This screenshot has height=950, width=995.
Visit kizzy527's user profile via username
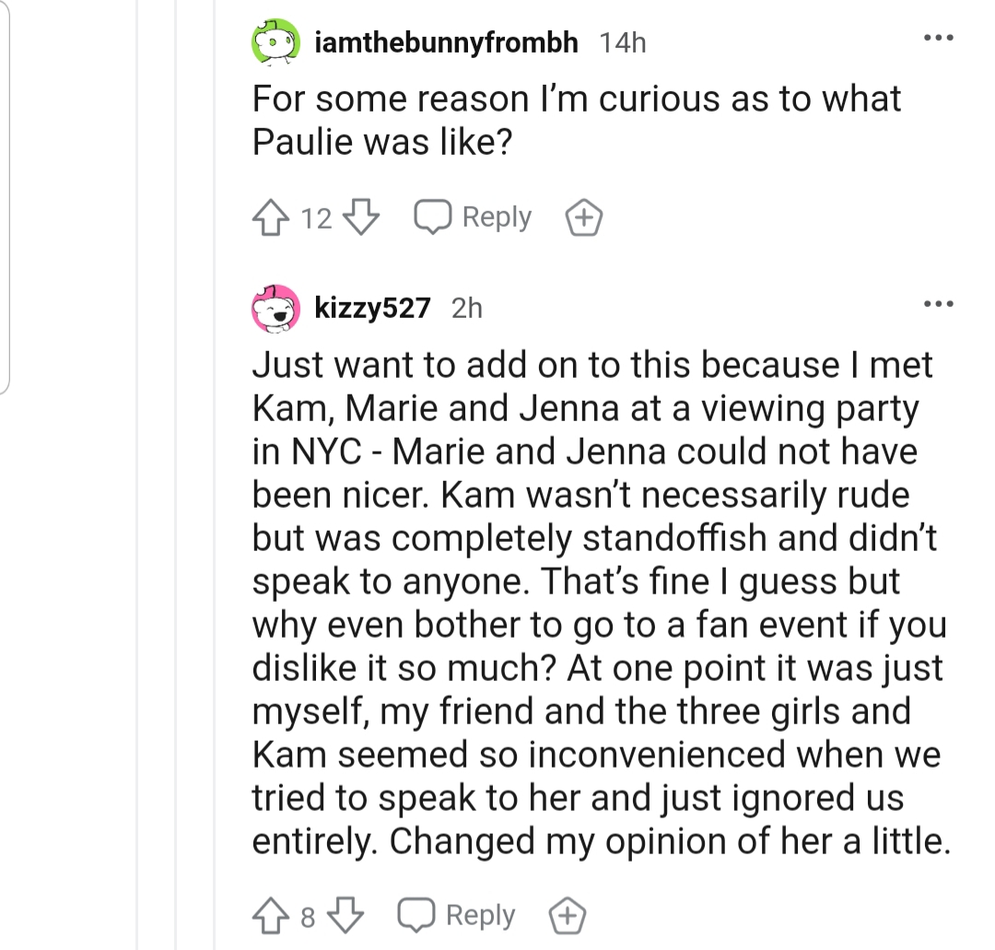point(372,309)
